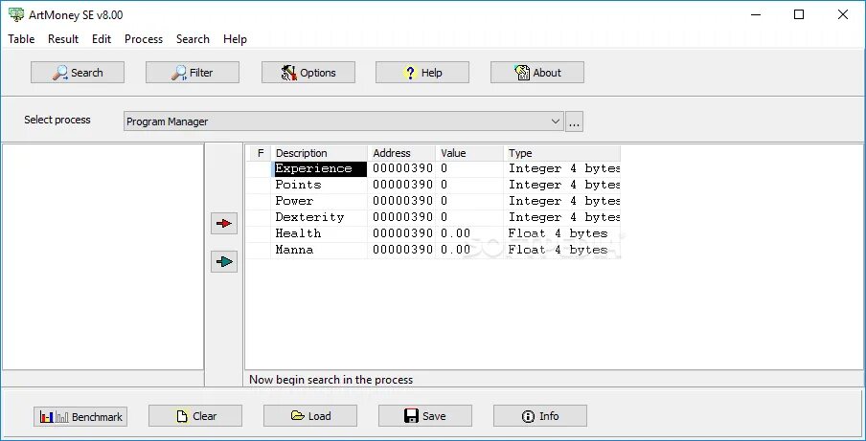The height and width of the screenshot is (441, 866).
Task: Open the Result menu
Action: pos(63,39)
